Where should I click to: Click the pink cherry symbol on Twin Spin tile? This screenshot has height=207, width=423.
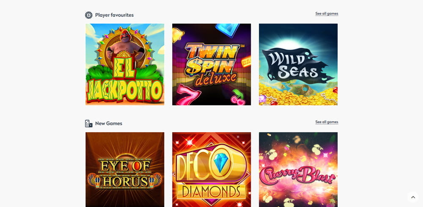click(x=238, y=98)
